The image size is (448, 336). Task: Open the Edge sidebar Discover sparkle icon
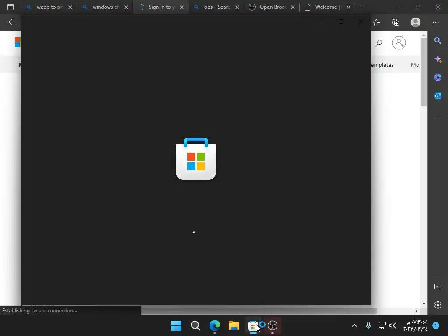click(437, 59)
